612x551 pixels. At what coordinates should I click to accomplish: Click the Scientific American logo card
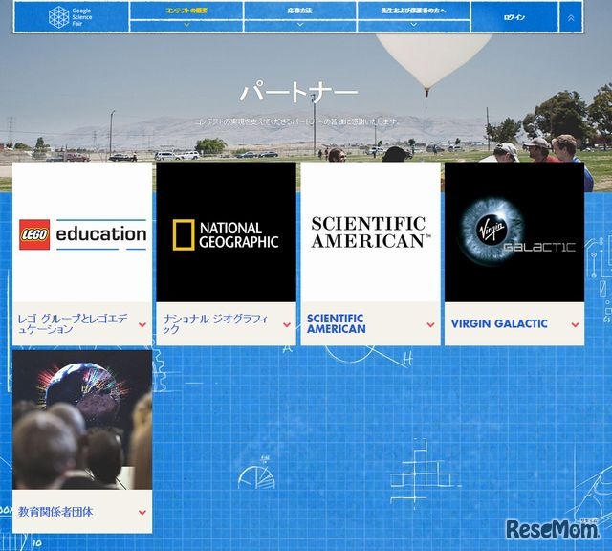tap(370, 232)
